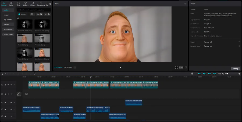
Task: Open the Transitions tab
Action: [41, 4]
